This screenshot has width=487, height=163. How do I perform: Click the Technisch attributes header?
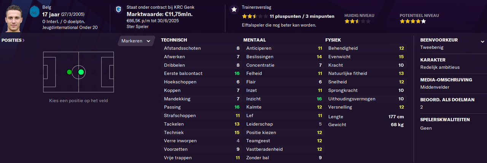pos(174,40)
